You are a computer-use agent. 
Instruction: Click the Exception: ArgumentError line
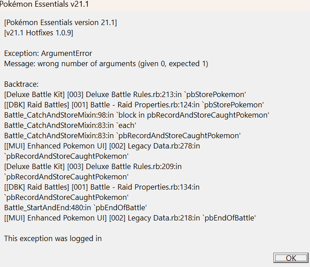coord(48,54)
